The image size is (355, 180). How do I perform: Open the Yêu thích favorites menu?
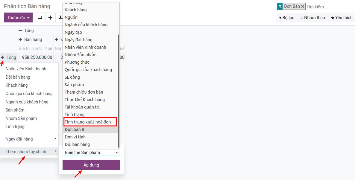coord(342,18)
